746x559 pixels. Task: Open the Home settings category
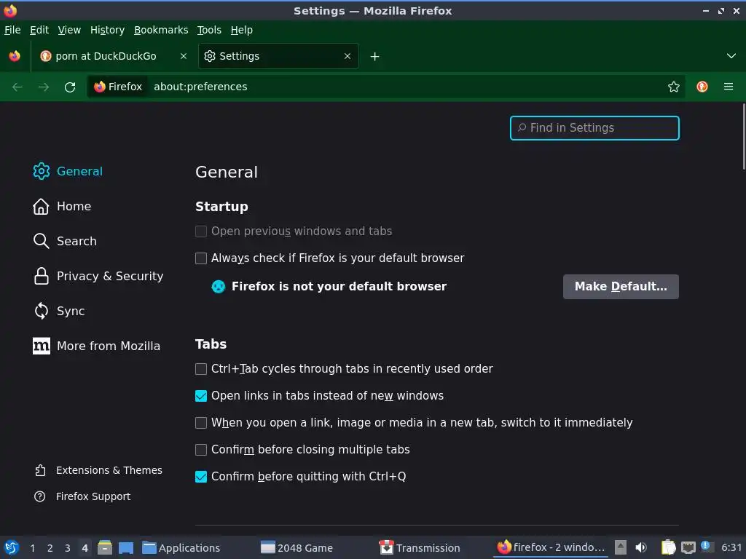coord(62,206)
